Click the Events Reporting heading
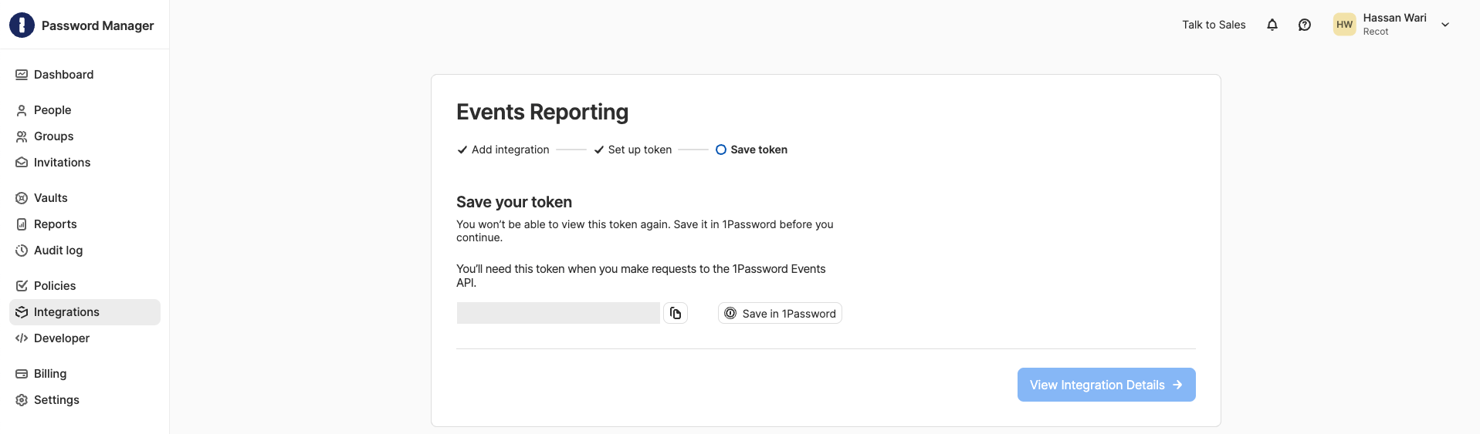The image size is (1480, 434). tap(542, 113)
